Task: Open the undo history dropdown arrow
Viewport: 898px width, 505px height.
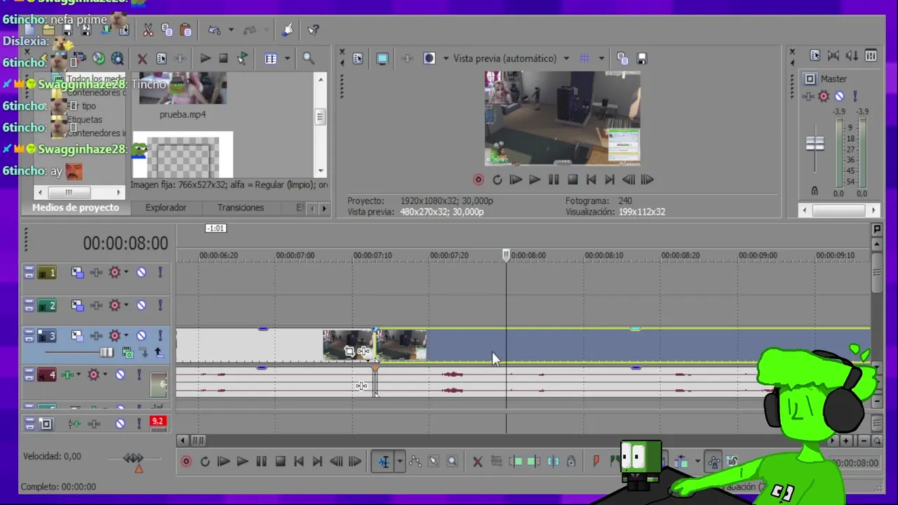Action: pyautogui.click(x=230, y=30)
